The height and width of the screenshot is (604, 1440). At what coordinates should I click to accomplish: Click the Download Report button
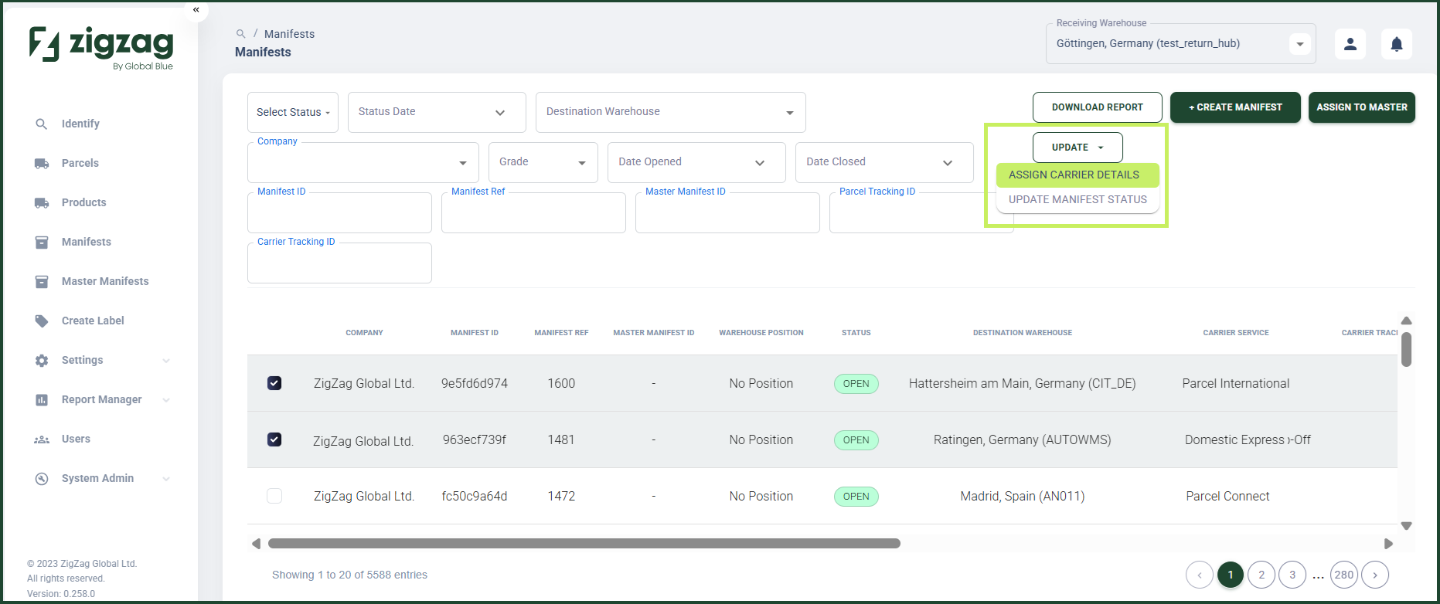(1097, 107)
